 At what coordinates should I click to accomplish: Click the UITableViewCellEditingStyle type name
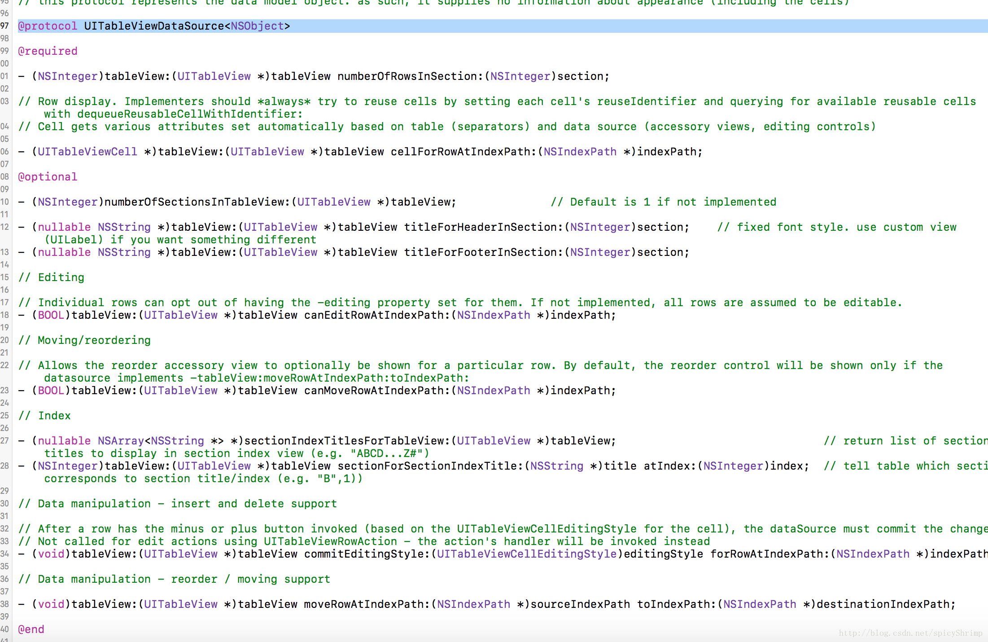tap(527, 554)
